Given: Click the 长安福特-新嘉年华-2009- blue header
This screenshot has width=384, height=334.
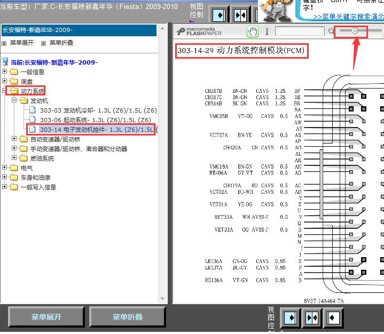Looking at the screenshot, I should pos(79,30).
